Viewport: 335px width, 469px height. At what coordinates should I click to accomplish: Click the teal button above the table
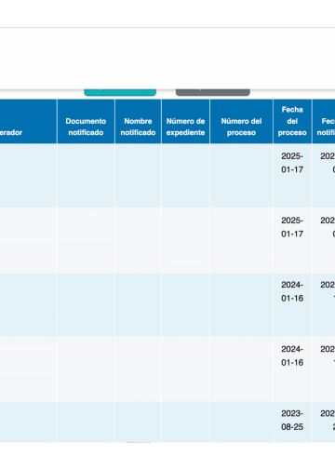[x=120, y=92]
